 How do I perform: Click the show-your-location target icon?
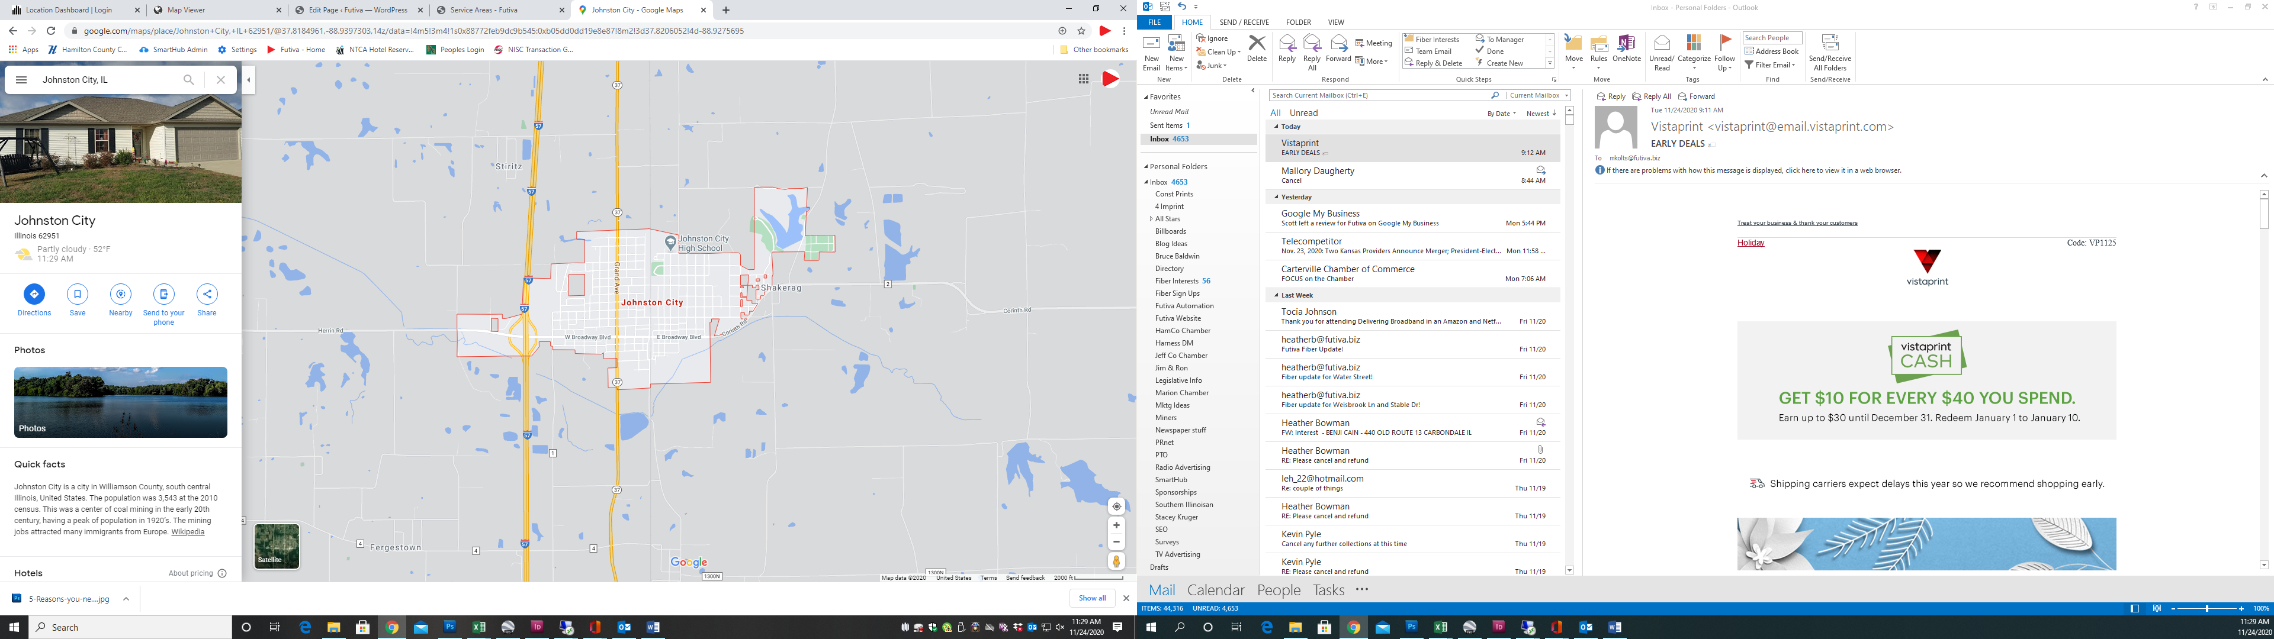point(1117,506)
